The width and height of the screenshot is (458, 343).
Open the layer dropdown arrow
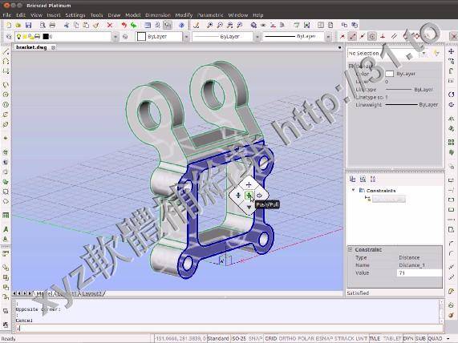(116, 37)
